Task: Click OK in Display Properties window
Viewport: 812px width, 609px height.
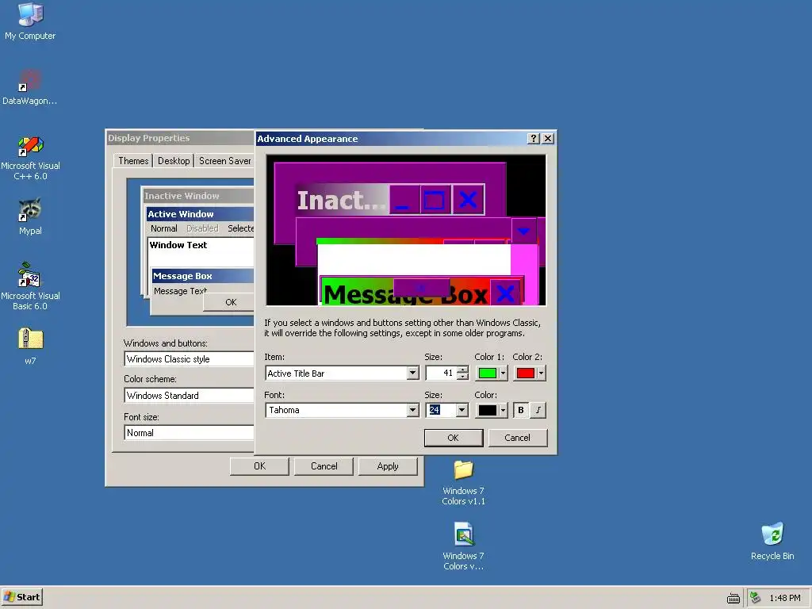Action: (259, 466)
